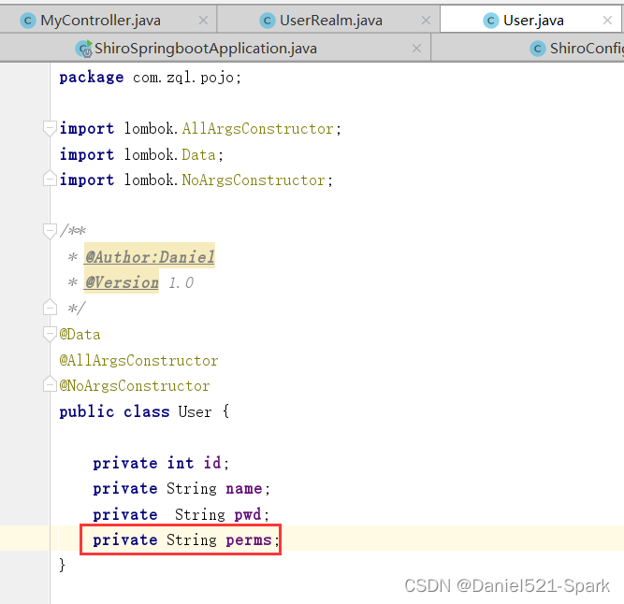Click the version number 1.0 in comment
This screenshot has height=604, width=624.
click(x=181, y=282)
